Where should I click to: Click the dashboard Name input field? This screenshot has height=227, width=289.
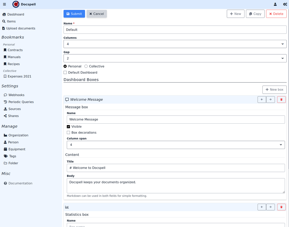click(x=175, y=30)
